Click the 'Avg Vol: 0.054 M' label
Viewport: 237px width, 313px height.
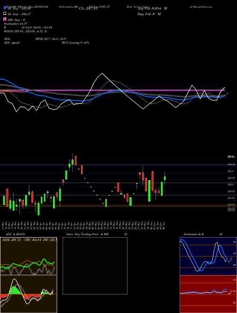pos(152,9)
